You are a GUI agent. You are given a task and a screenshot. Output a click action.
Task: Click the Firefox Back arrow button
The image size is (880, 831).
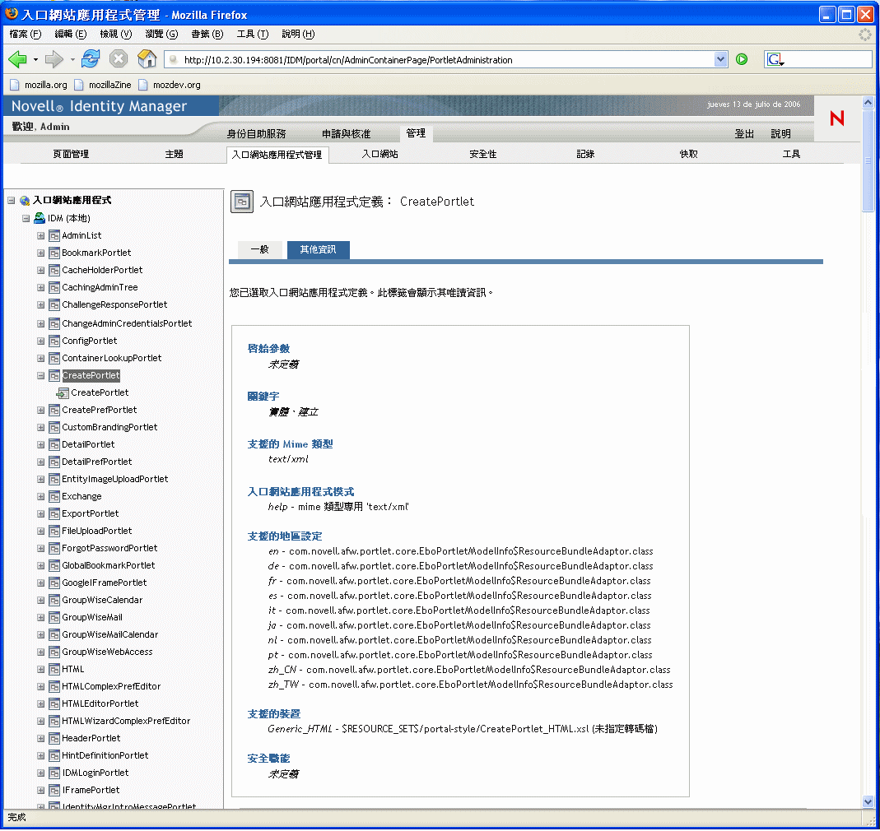point(17,59)
